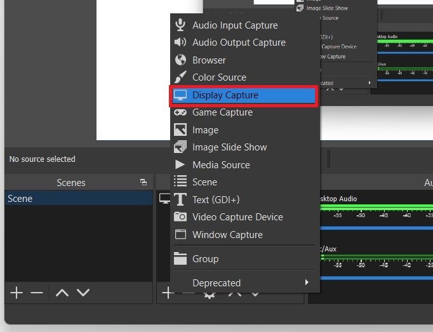Adjust the Mic/Aux volume slider
Viewport: 433px width, 332px height.
point(376,278)
